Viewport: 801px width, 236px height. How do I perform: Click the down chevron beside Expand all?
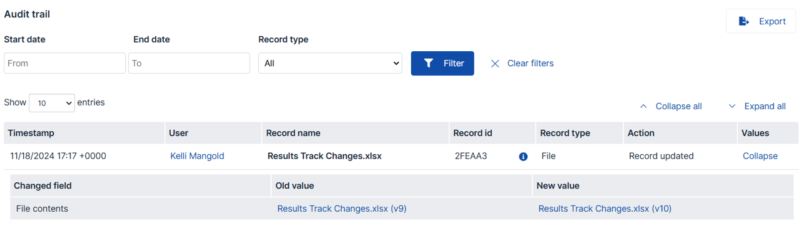coord(732,106)
